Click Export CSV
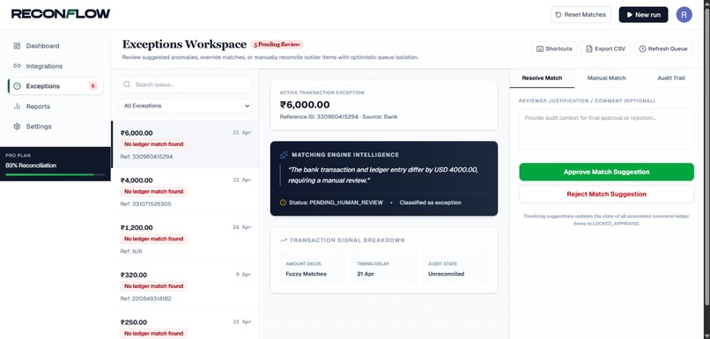710x339 pixels. click(605, 49)
